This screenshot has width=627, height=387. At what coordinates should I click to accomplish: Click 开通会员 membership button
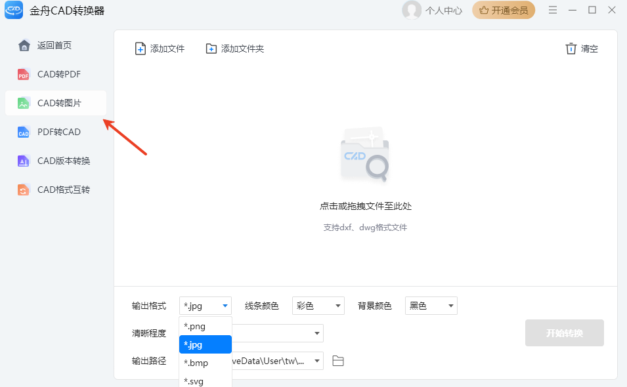click(x=504, y=10)
